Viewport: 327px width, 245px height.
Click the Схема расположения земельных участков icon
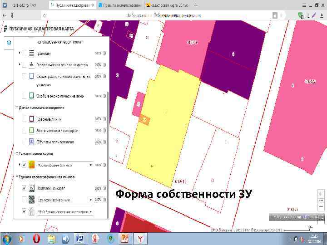click(x=31, y=76)
